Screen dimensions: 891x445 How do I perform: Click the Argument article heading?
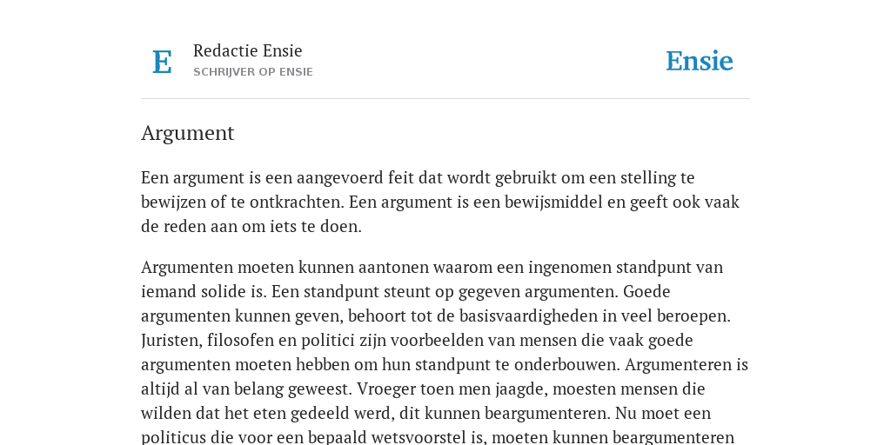(x=188, y=133)
